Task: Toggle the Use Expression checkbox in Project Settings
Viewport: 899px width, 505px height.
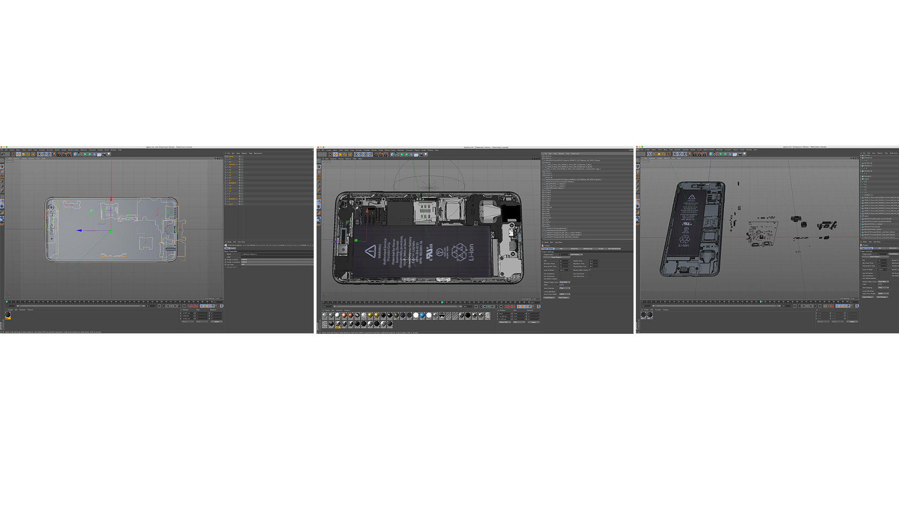Action: (x=590, y=274)
